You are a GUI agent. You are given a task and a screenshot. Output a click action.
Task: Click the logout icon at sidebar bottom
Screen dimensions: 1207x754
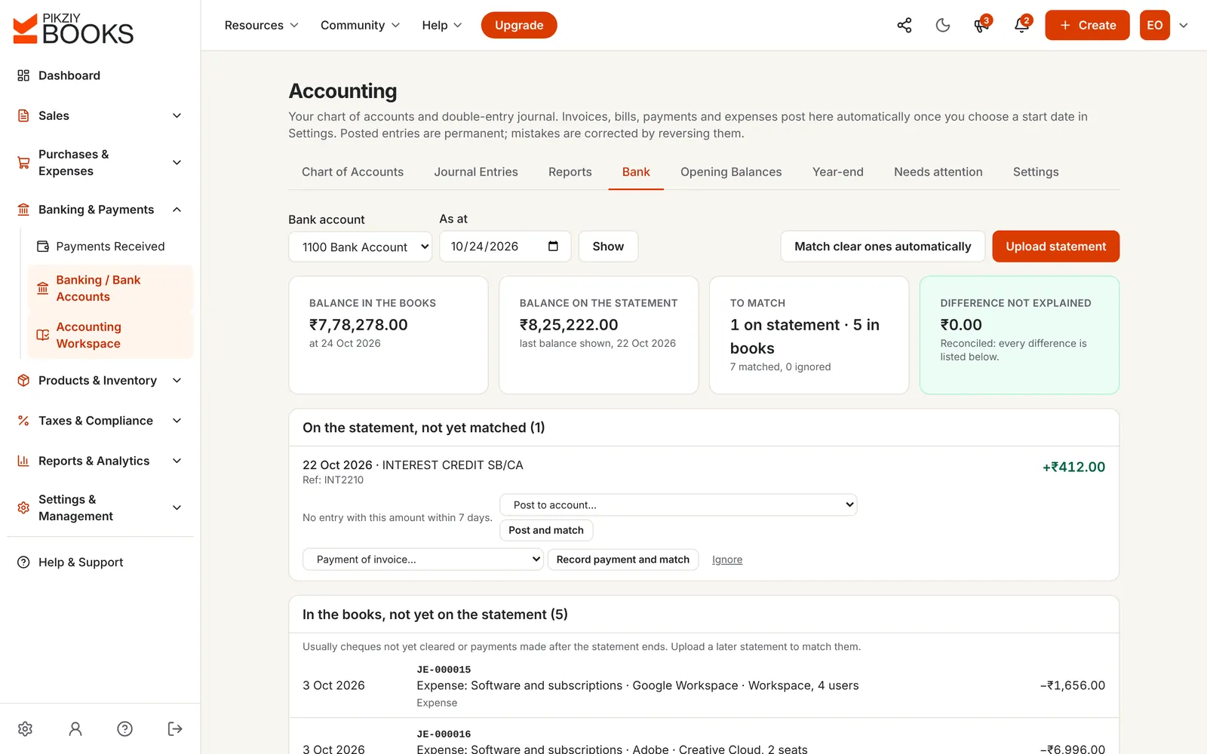click(175, 728)
